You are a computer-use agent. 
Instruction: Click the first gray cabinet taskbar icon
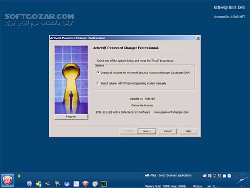pyautogui.click(x=30, y=184)
